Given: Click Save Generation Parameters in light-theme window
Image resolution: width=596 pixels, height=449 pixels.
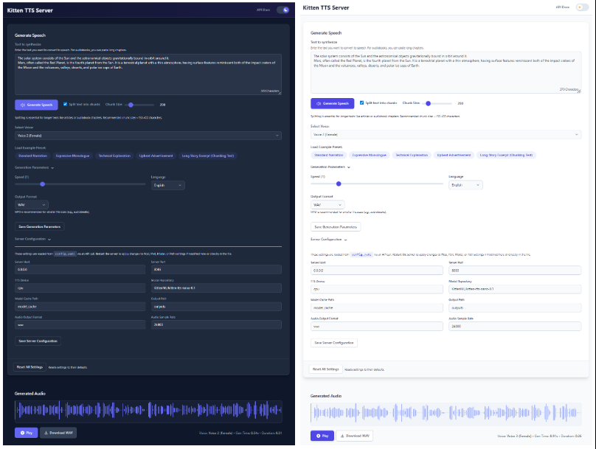Looking at the screenshot, I should pos(336,227).
